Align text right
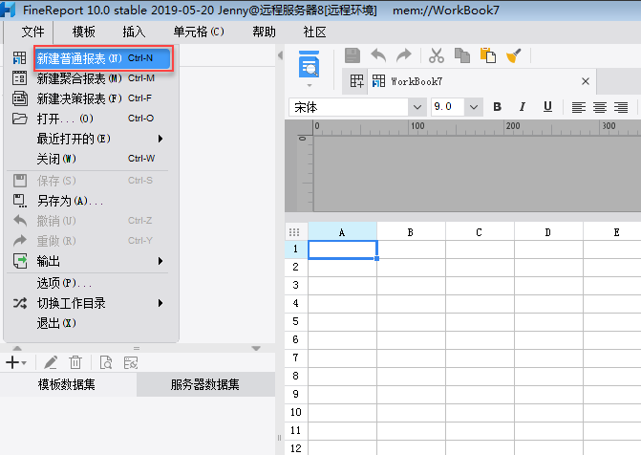This screenshot has height=455, width=641. point(621,107)
